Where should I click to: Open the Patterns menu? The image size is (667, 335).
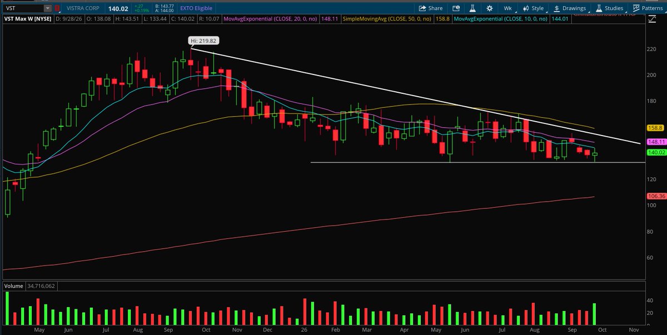tap(648, 8)
